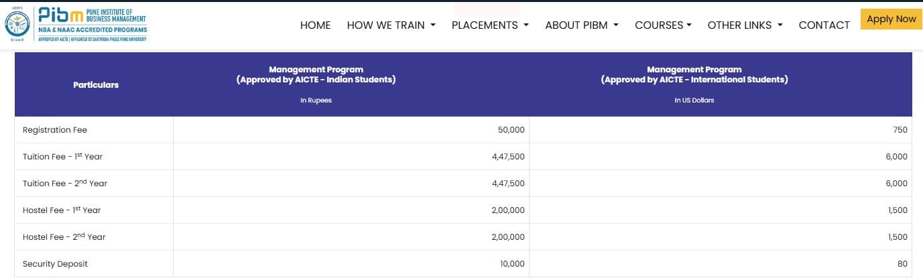Go to the HOME page
The height and width of the screenshot is (278, 923).
pyautogui.click(x=315, y=25)
